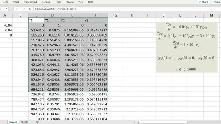Select the cell with value 947.368

tap(36, 114)
